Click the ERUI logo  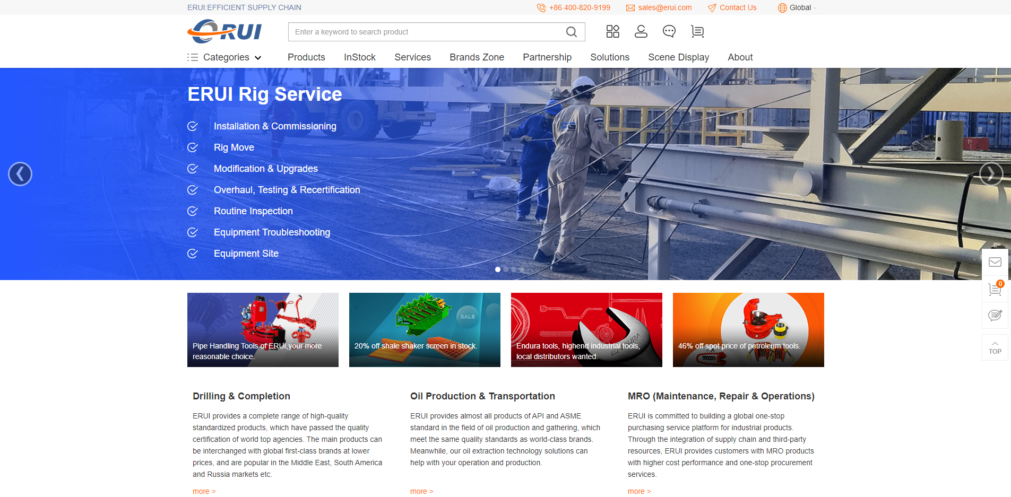224,31
